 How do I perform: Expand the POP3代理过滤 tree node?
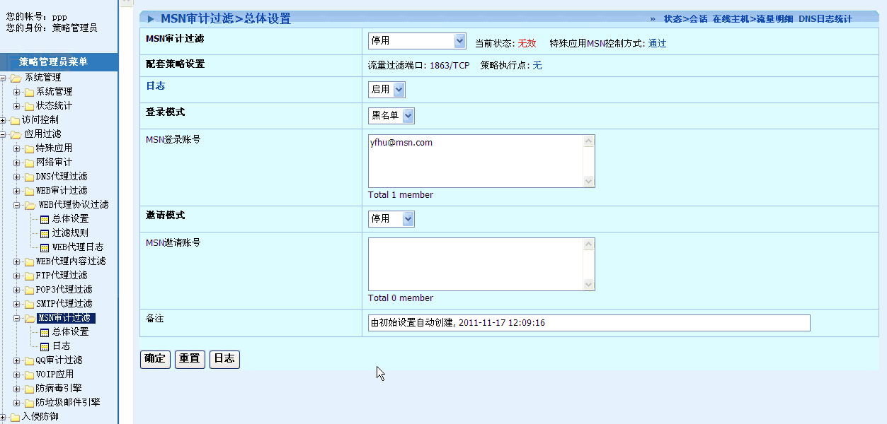17,290
